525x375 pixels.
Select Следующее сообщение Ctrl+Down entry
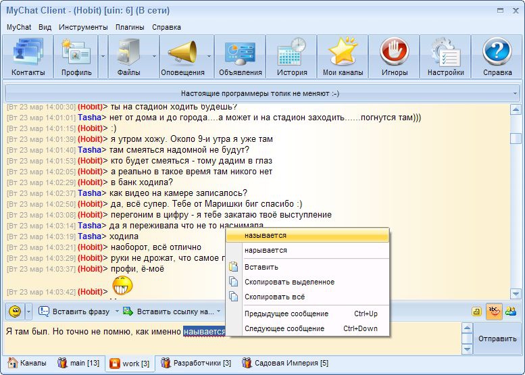pyautogui.click(x=307, y=328)
